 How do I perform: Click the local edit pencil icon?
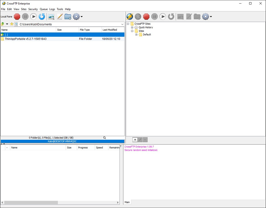(60, 16)
